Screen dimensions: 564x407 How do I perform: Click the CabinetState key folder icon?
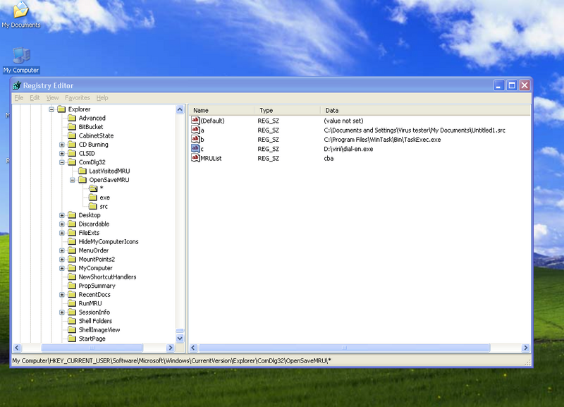pyautogui.click(x=72, y=135)
